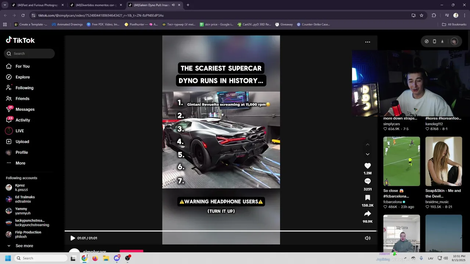This screenshot has height=264, width=470.
Task: Open your Profile from sidebar
Action: [17, 152]
